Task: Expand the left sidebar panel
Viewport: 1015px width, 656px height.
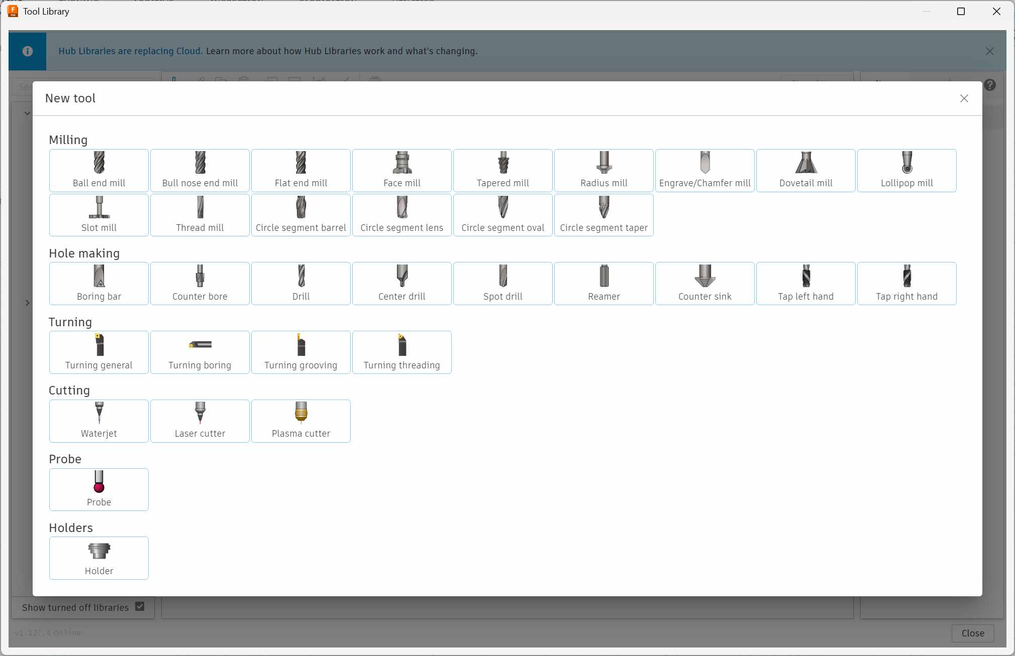Action: coord(27,303)
